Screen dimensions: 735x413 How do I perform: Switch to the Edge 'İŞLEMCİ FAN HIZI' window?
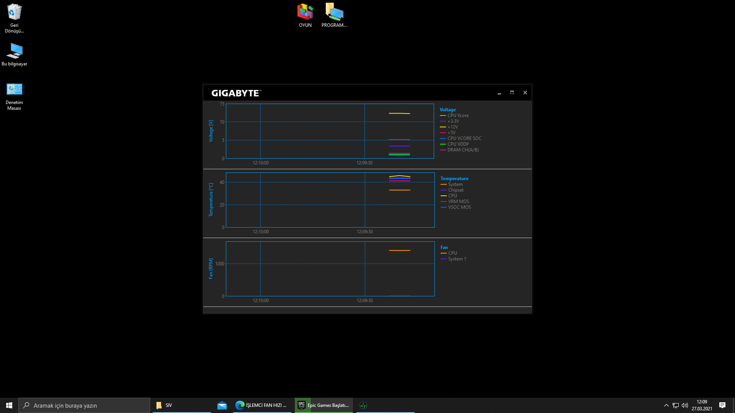[x=262, y=405]
